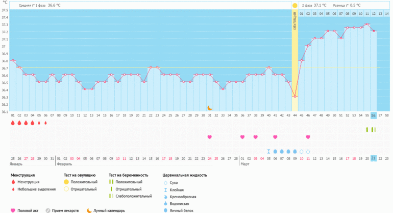Click the moon icon beside Лунный календарь
The image size is (393, 213).
pos(89,209)
